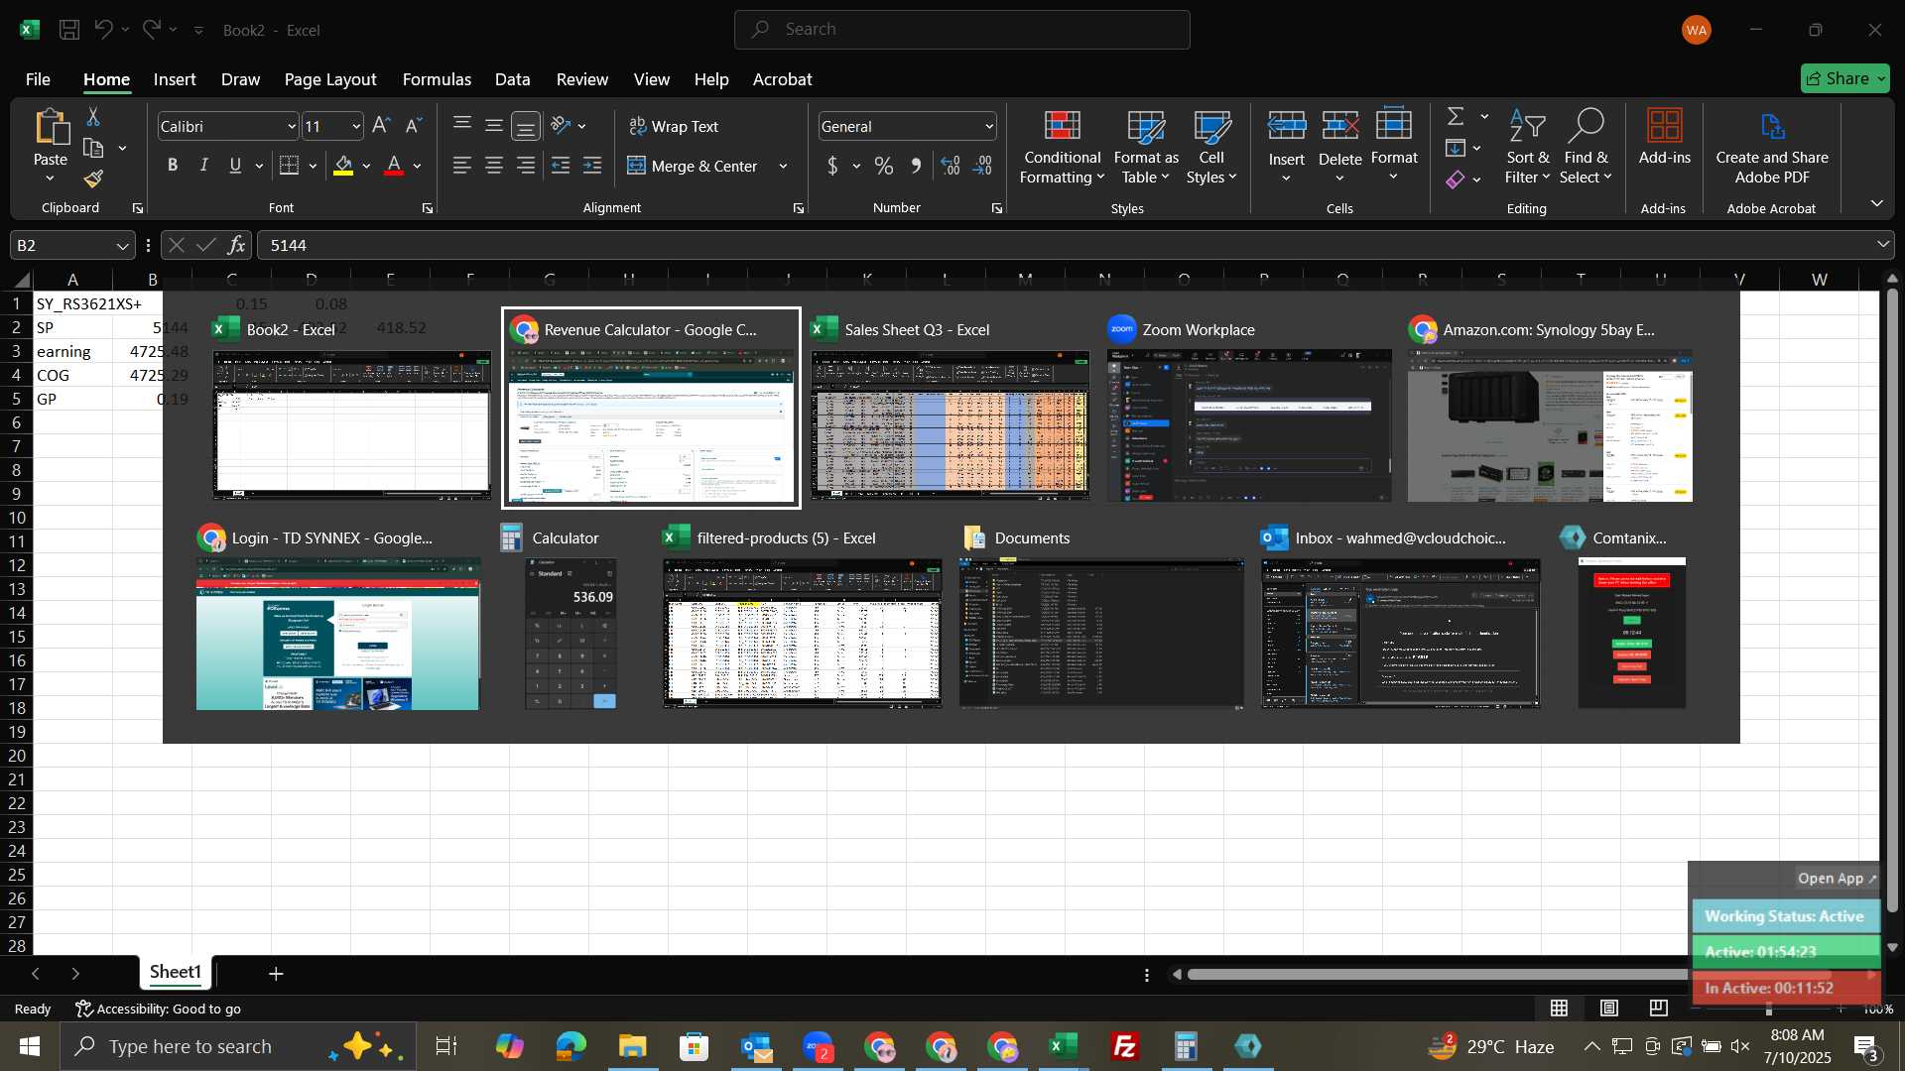Click Decrease Decimal icon
This screenshot has height=1071, width=1905.
(x=983, y=166)
